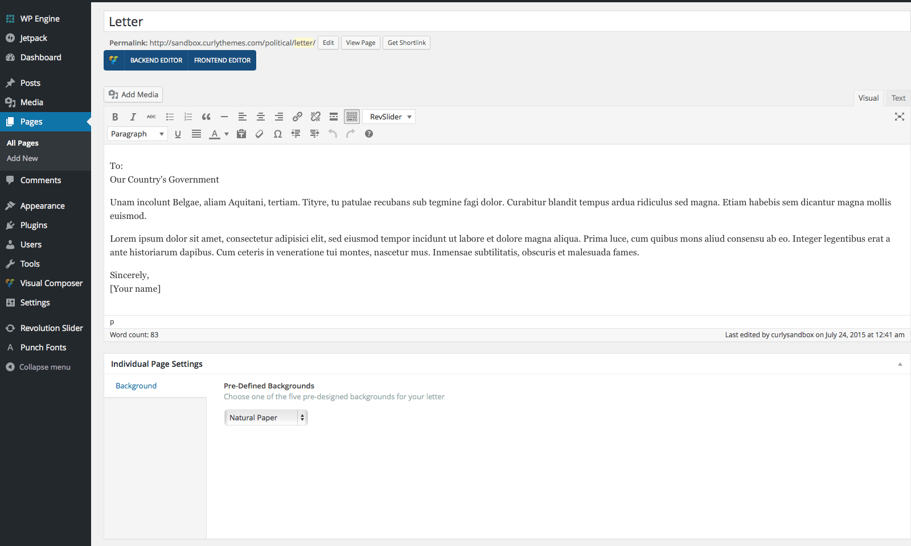Toggle the toolbar kitchen sink
Viewport: 911px width, 546px height.
(352, 117)
